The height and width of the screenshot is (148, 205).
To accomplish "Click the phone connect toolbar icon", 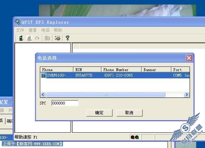I will (21, 38).
